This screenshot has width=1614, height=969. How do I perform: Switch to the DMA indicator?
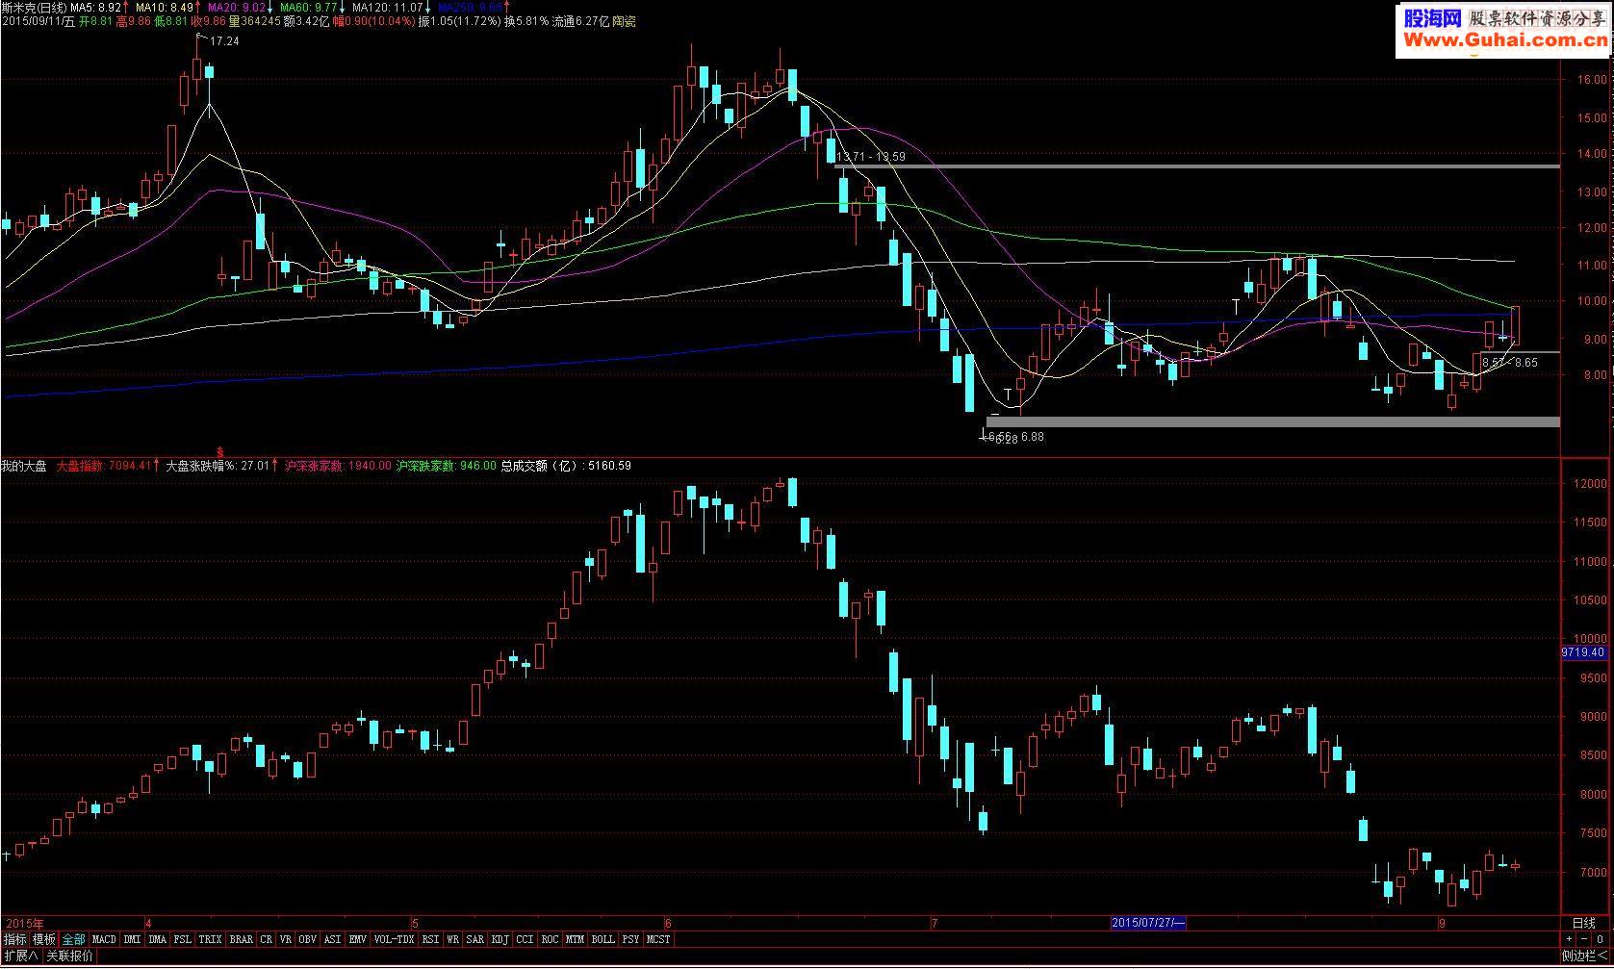(x=158, y=939)
